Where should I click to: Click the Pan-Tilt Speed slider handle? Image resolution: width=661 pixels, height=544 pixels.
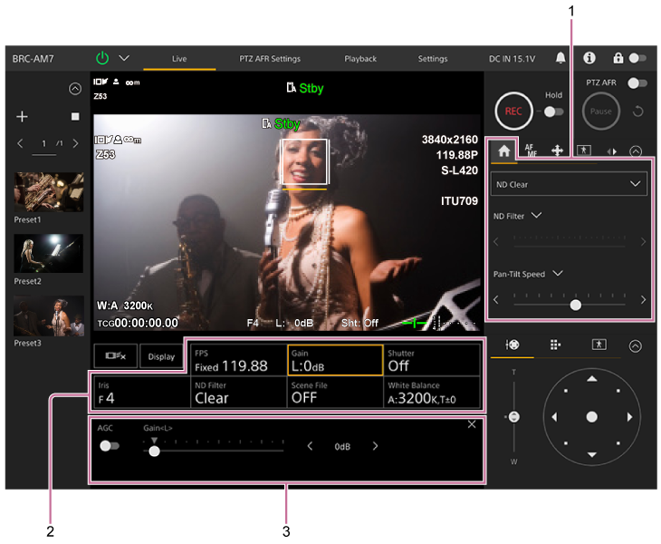click(x=575, y=306)
